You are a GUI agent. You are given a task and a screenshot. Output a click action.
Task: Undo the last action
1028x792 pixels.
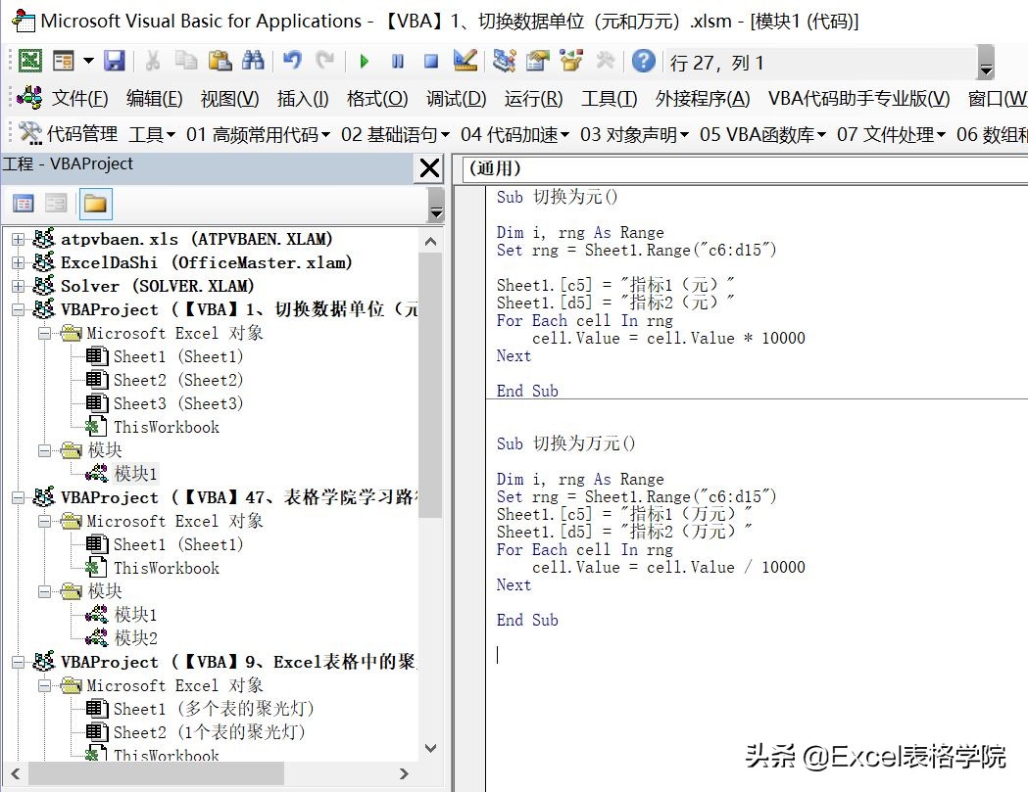[x=292, y=61]
